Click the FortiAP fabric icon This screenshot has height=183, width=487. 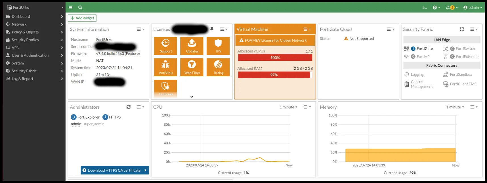pos(406,56)
